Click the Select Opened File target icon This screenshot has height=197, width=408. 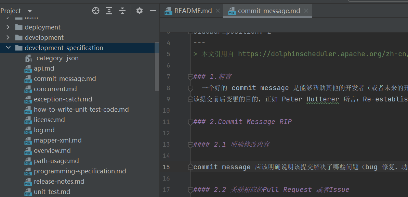tap(96, 11)
